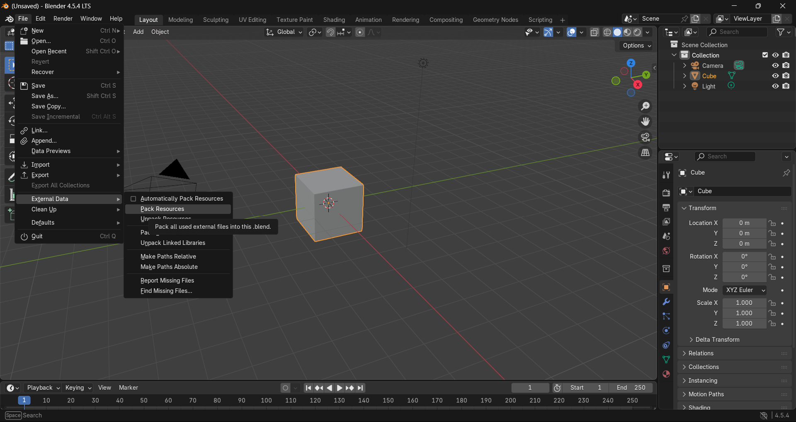The image size is (796, 422).
Task: Open the Modifiers wrench tab icon
Action: tap(666, 302)
